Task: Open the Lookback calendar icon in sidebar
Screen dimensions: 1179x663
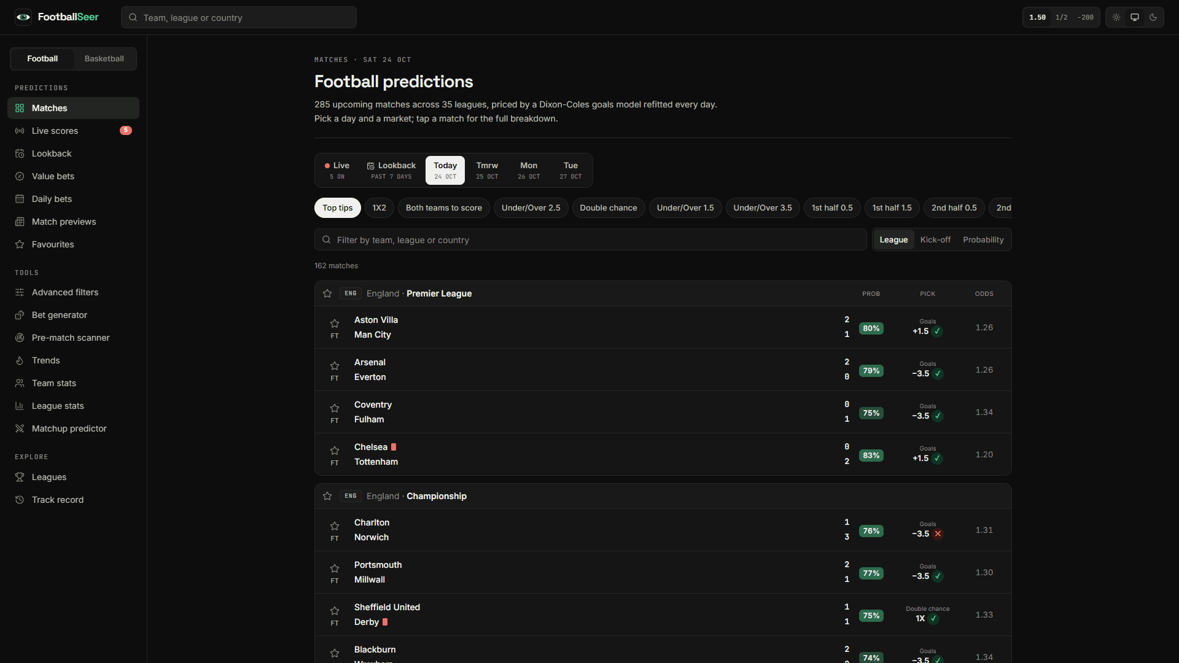Action: 20,153
